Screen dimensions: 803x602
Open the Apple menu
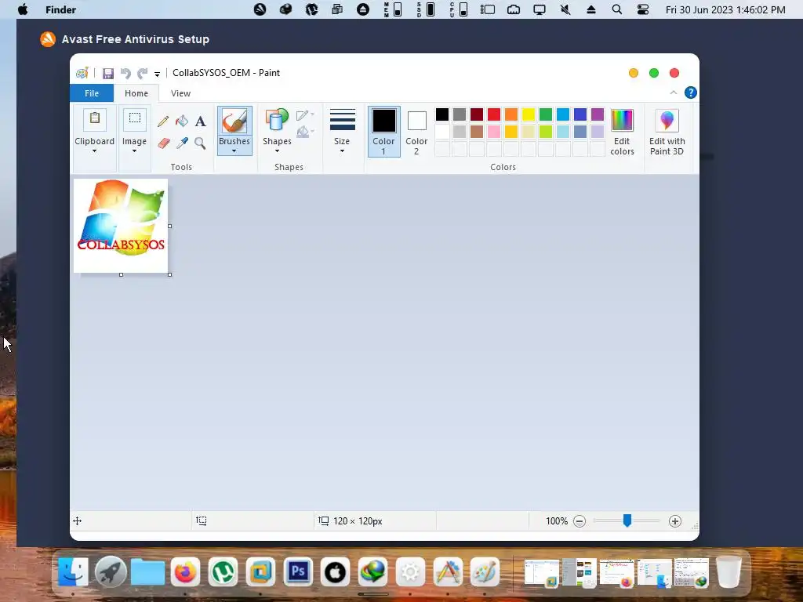click(x=23, y=9)
